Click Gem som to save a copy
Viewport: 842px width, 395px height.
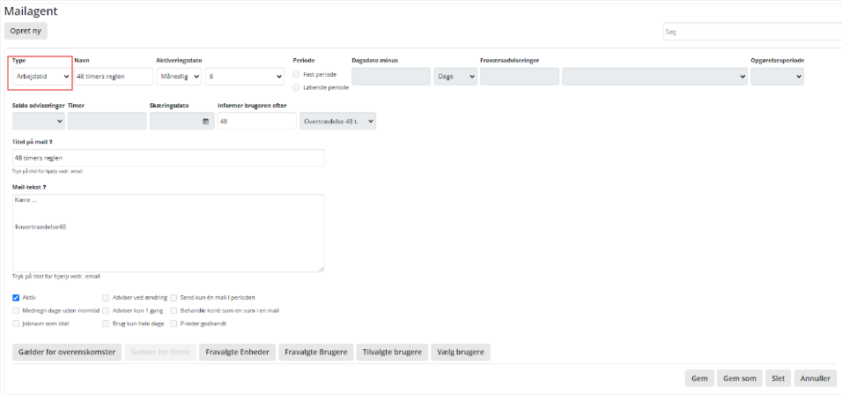coord(739,378)
